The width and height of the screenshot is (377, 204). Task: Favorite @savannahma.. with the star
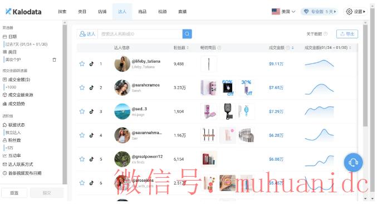[x=82, y=135]
